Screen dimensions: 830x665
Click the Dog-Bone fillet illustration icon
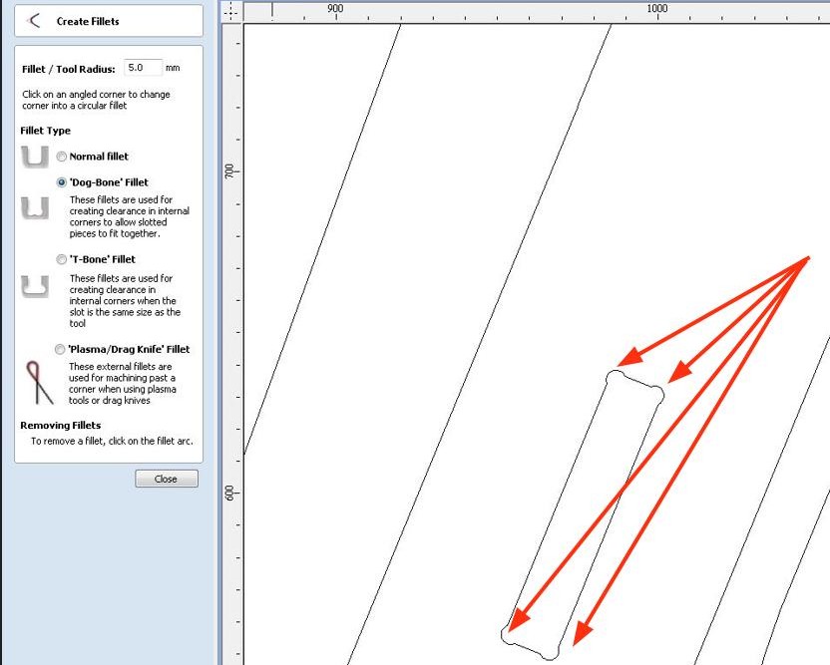(x=35, y=208)
